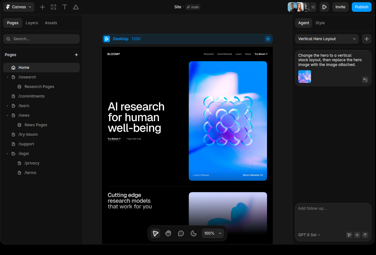Click the select-element cursor icon in prompt box

349,235
